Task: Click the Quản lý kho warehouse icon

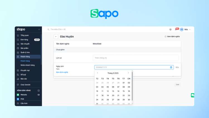Action: pos(18,52)
